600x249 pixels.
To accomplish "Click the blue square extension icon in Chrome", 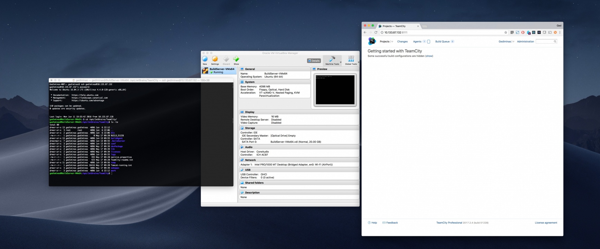I will click(517, 33).
